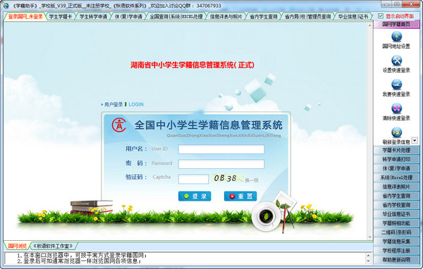Click the 刷新登录信息 icon
Viewport: 423px width, 269px height.
[396, 132]
